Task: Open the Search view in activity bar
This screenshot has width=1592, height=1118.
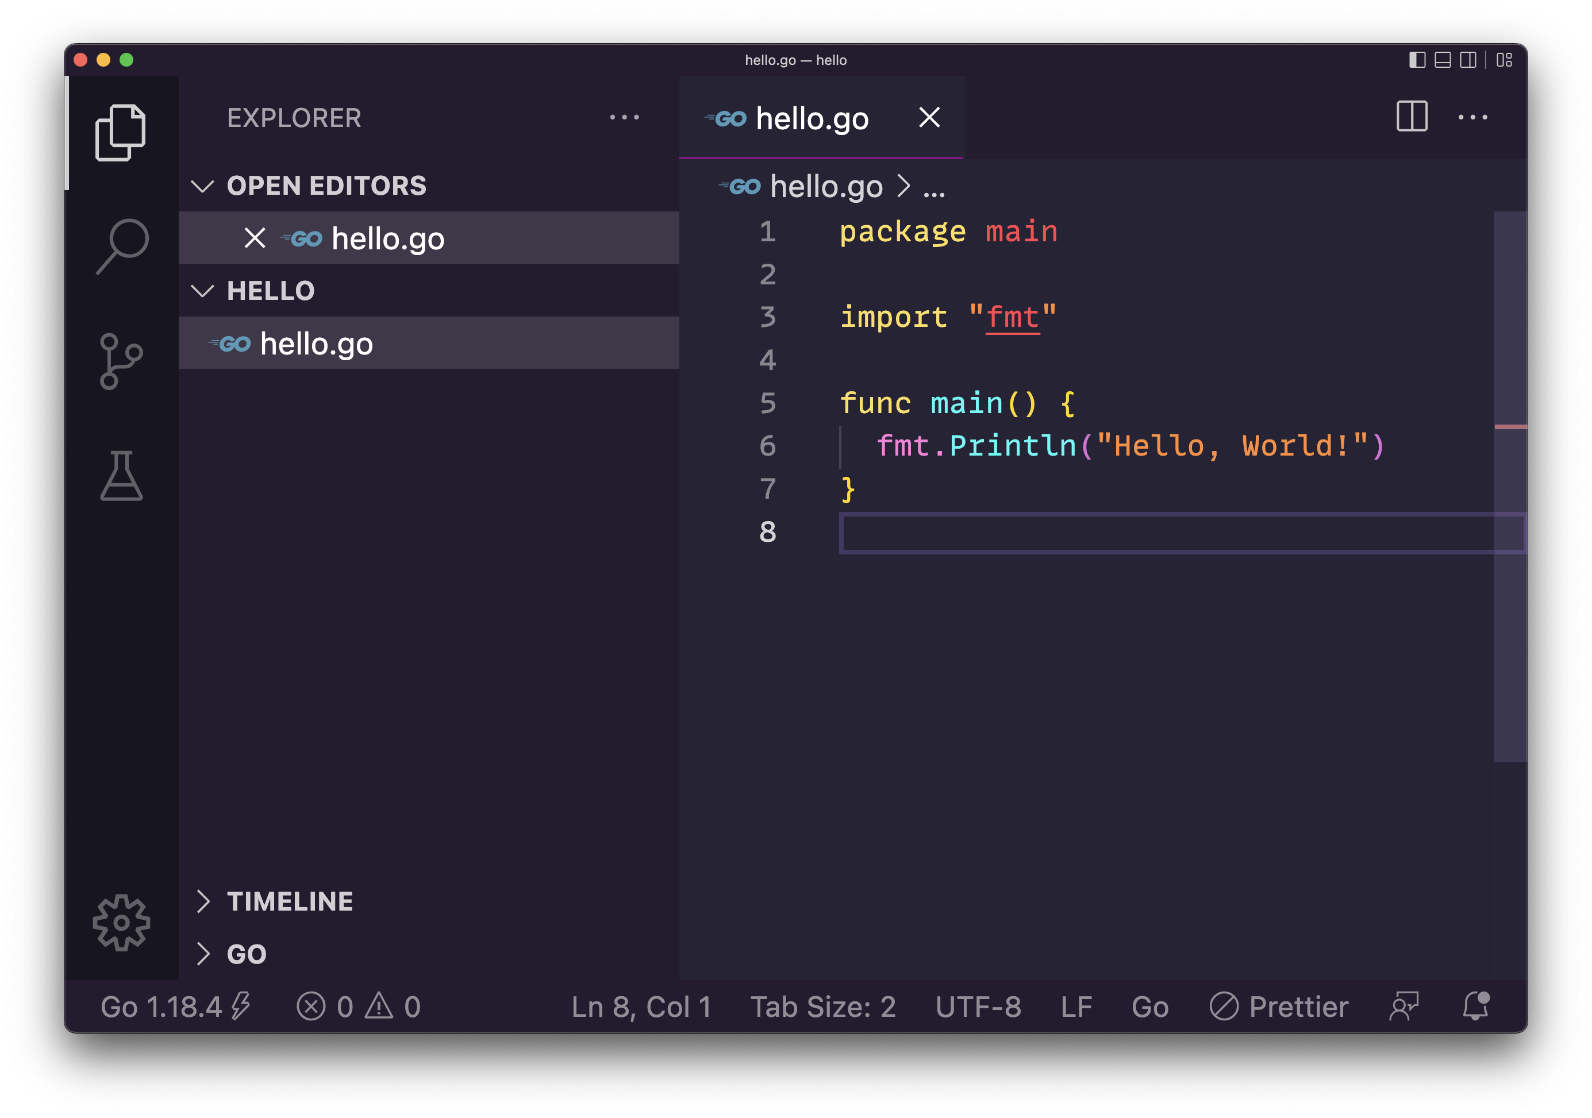Action: (122, 246)
